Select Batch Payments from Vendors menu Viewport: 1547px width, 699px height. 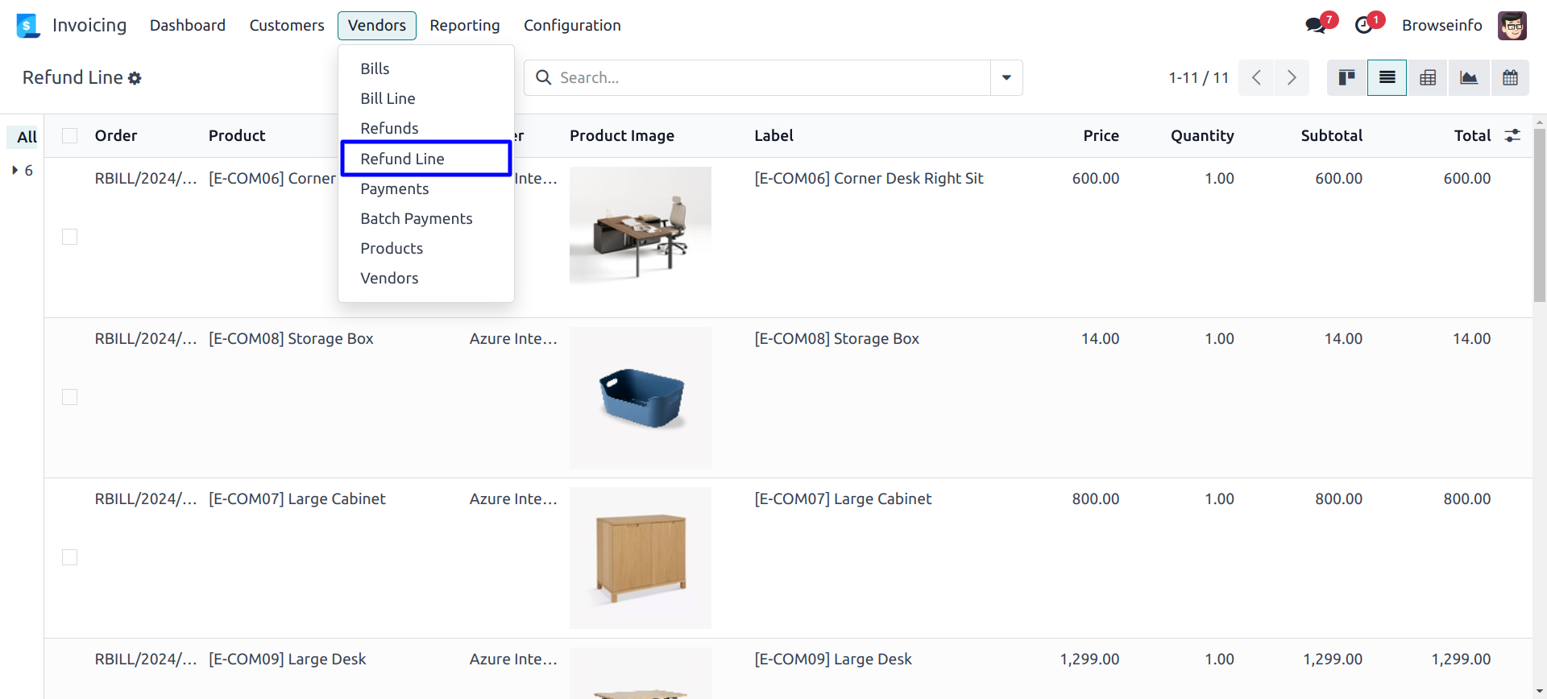tap(416, 218)
